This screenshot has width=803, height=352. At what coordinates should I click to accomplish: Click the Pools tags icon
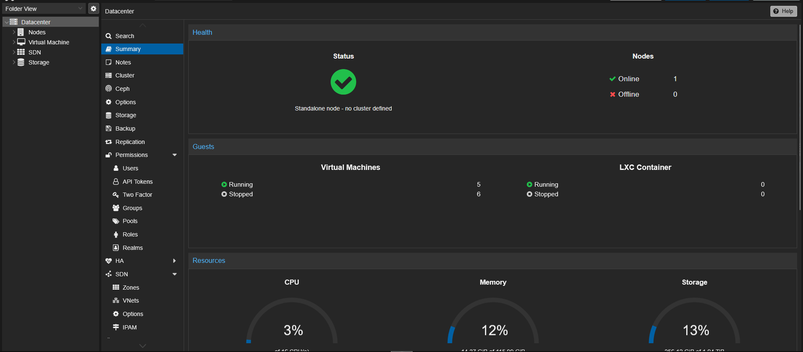coord(116,221)
